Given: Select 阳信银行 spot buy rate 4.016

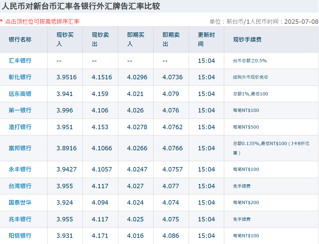Looking at the screenshot, I should click(x=135, y=236).
